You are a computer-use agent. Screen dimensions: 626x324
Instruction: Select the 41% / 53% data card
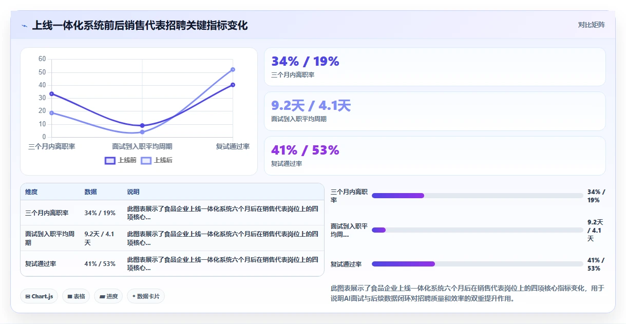click(x=435, y=156)
